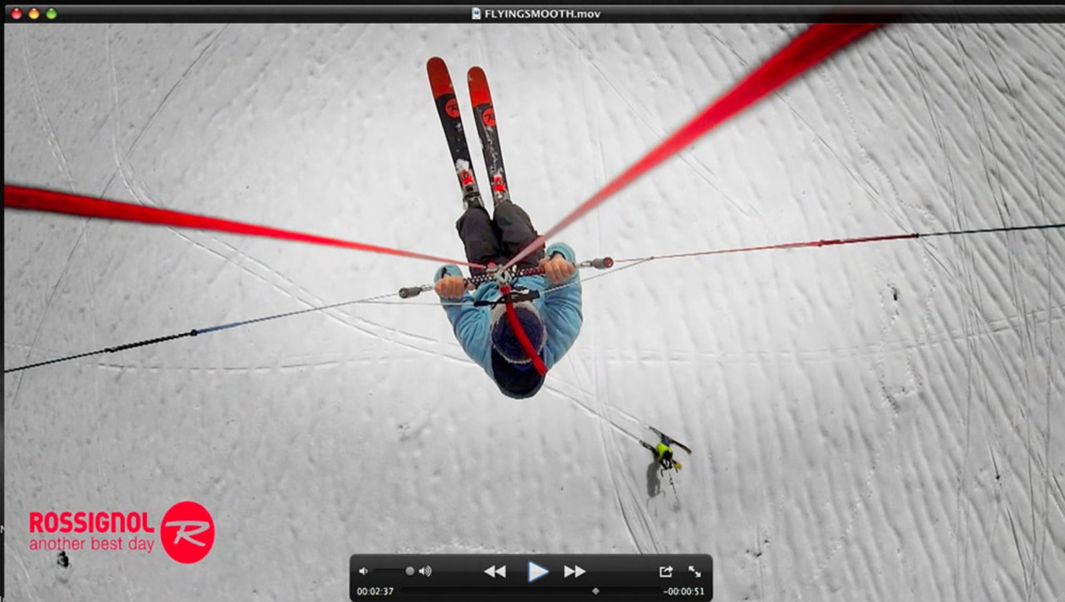The height and width of the screenshot is (602, 1065).
Task: Minimize the window with the yellow button
Action: pos(34,14)
